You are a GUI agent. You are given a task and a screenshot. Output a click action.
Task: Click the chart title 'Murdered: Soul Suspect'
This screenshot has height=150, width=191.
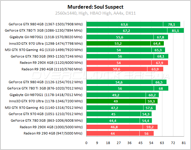95,7
